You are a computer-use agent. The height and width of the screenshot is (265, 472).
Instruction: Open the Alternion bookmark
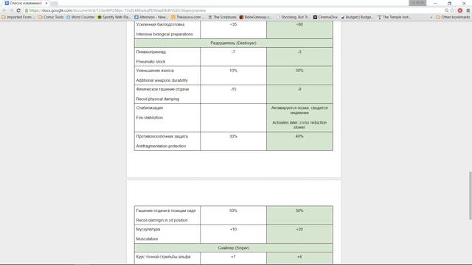click(x=151, y=17)
